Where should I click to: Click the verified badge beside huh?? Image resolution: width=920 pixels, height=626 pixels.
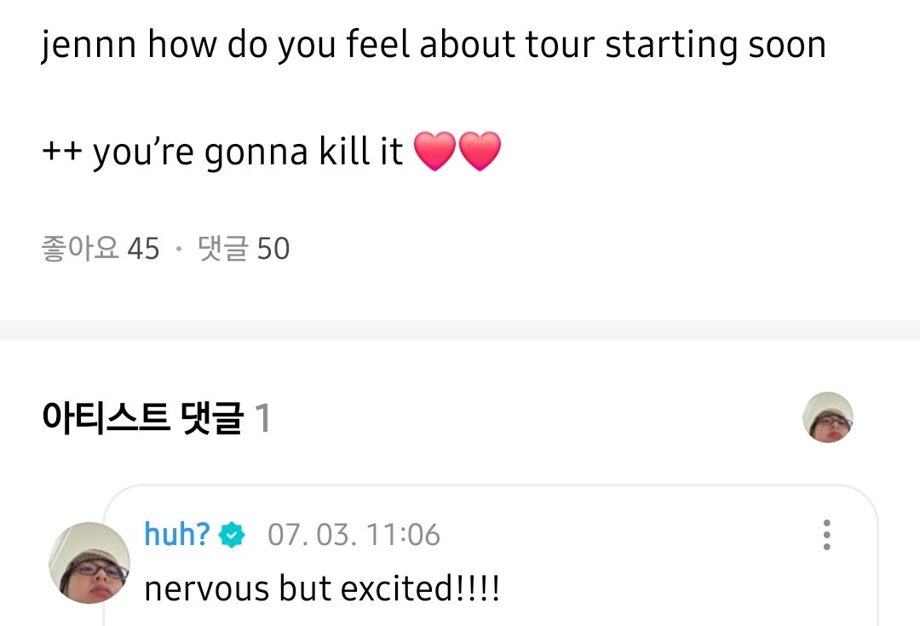point(232,535)
